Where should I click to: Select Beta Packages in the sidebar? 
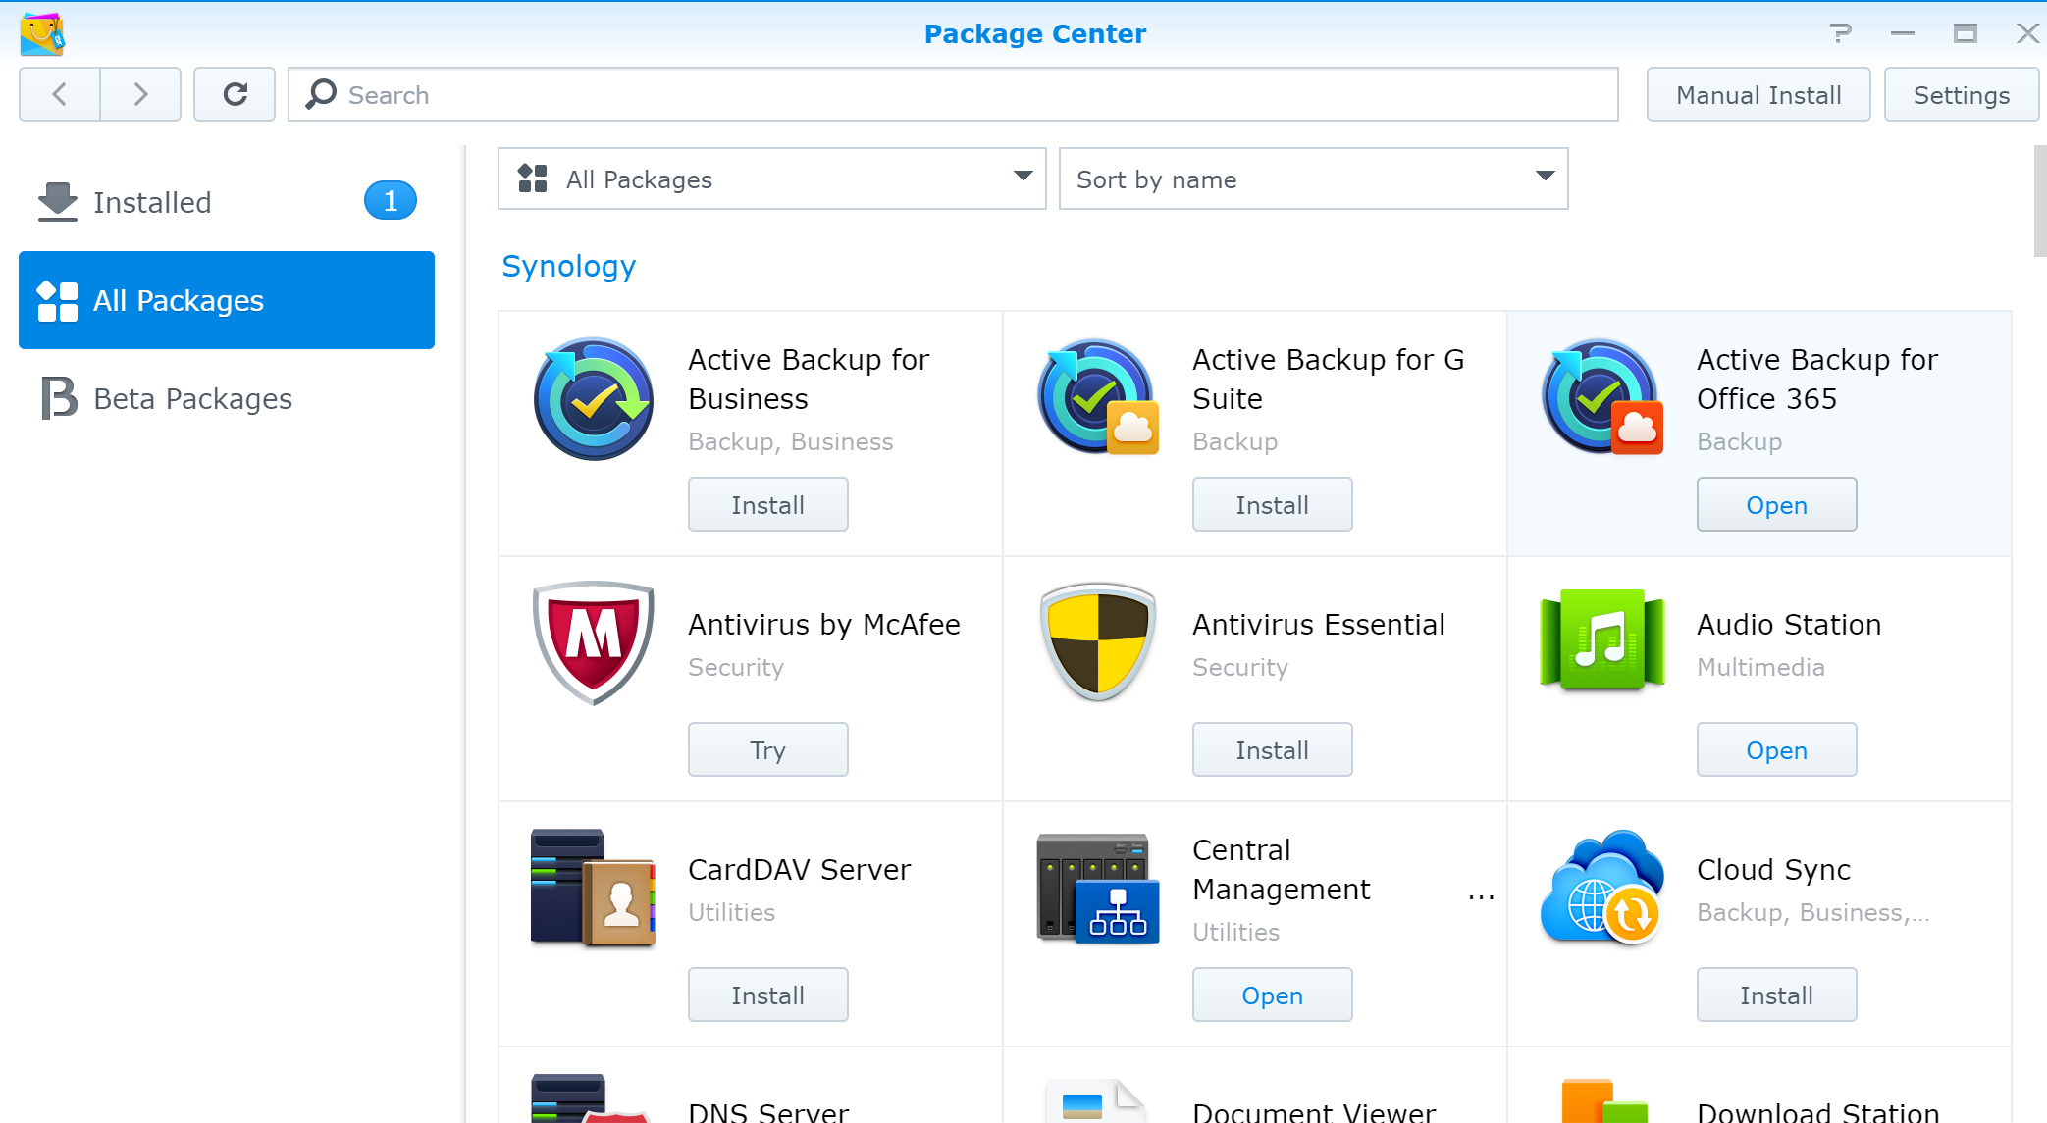click(192, 398)
